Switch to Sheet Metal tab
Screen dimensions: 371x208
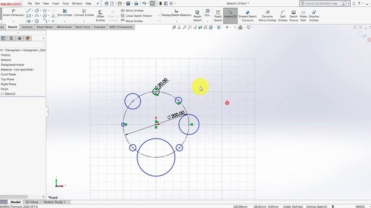coord(45,27)
